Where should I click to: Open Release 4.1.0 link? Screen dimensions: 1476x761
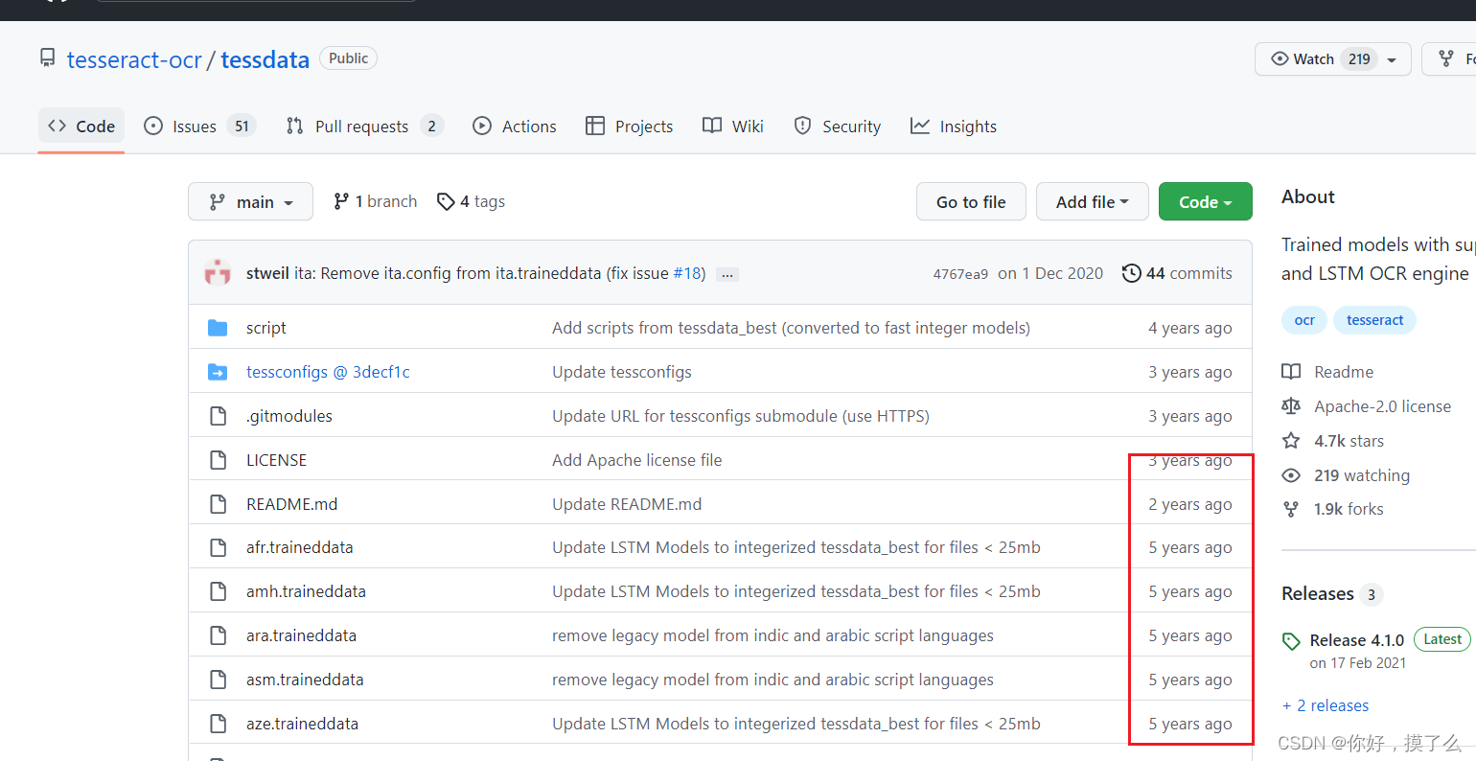[x=1356, y=640]
